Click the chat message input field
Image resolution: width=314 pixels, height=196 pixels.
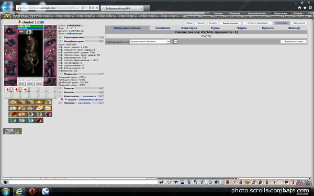point(83,182)
